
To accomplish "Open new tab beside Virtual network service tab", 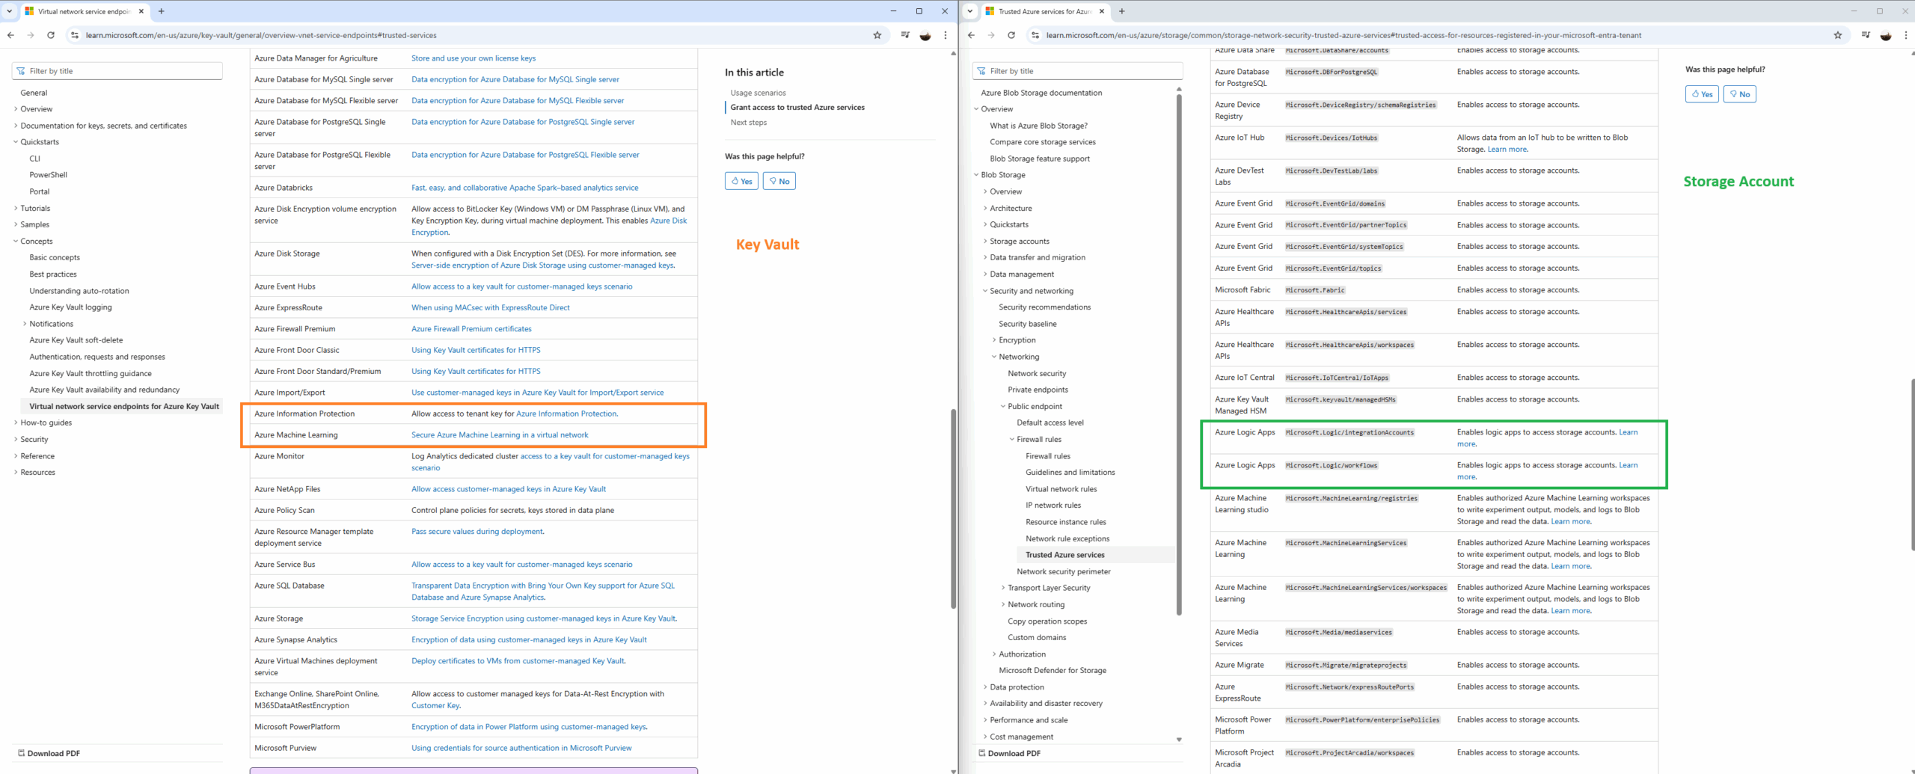I will click(162, 11).
